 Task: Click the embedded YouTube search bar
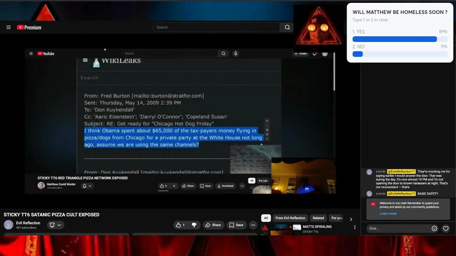pos(169,54)
